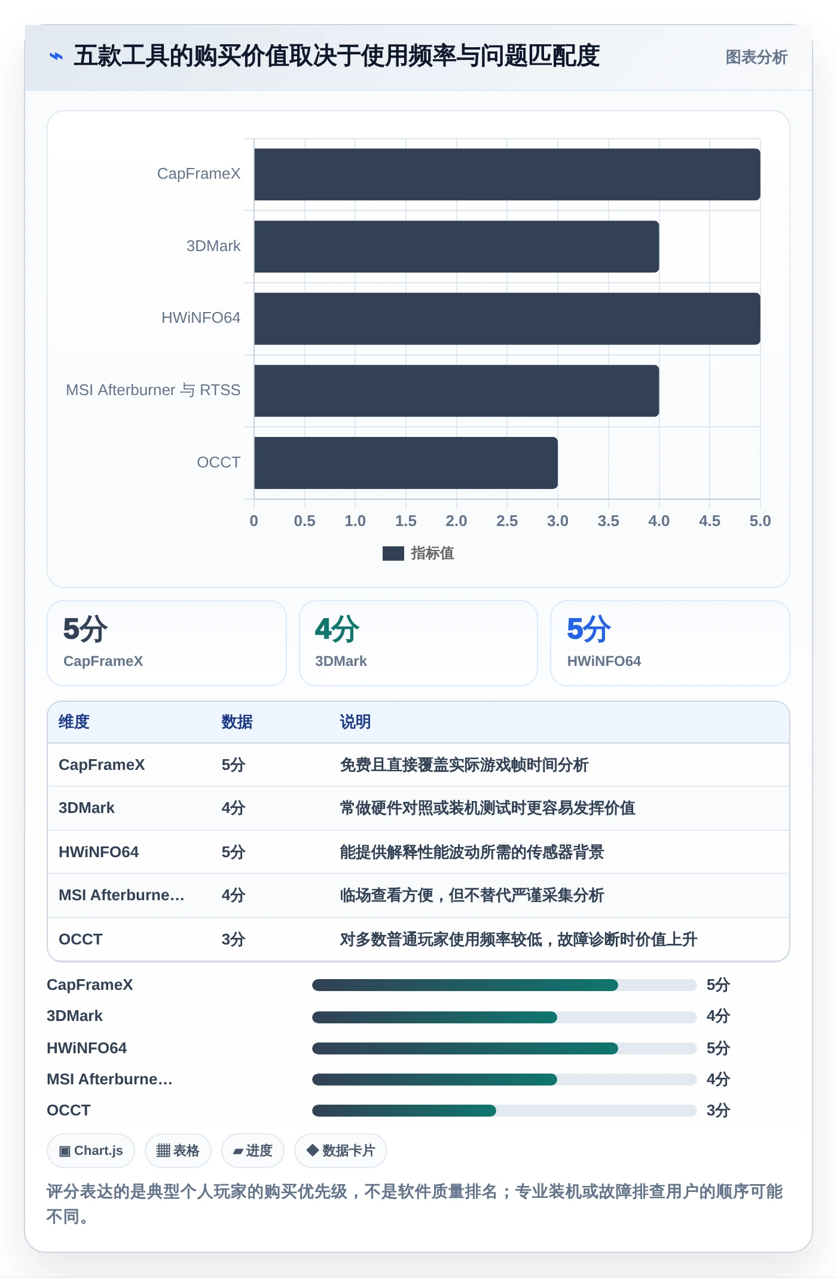The width and height of the screenshot is (837, 1278).
Task: Click the 5.0 x-axis tick label
Action: coord(760,521)
